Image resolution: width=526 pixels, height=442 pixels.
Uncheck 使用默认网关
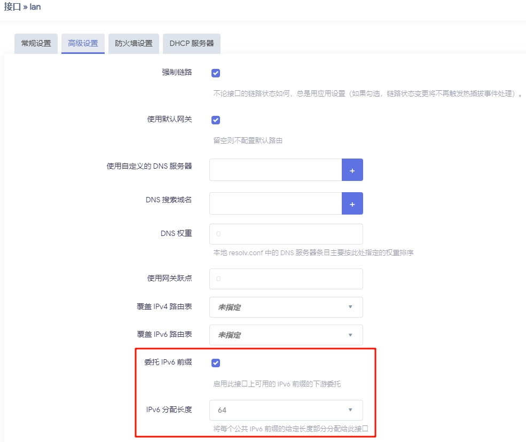[x=215, y=120]
